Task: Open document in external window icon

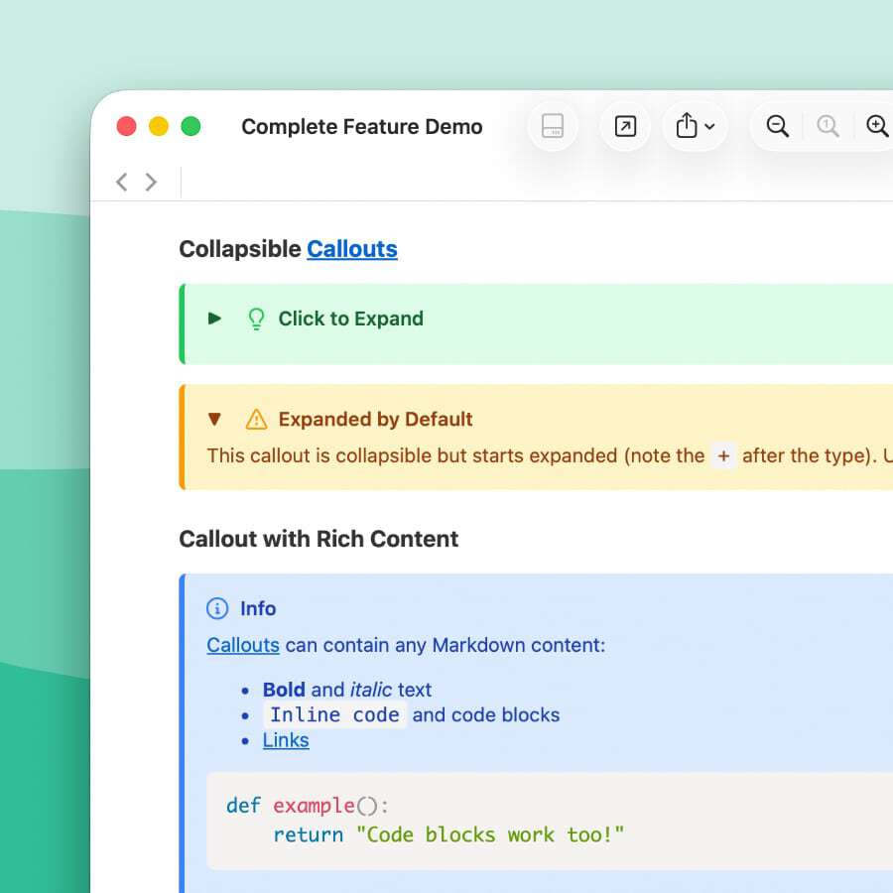Action: coord(625,126)
